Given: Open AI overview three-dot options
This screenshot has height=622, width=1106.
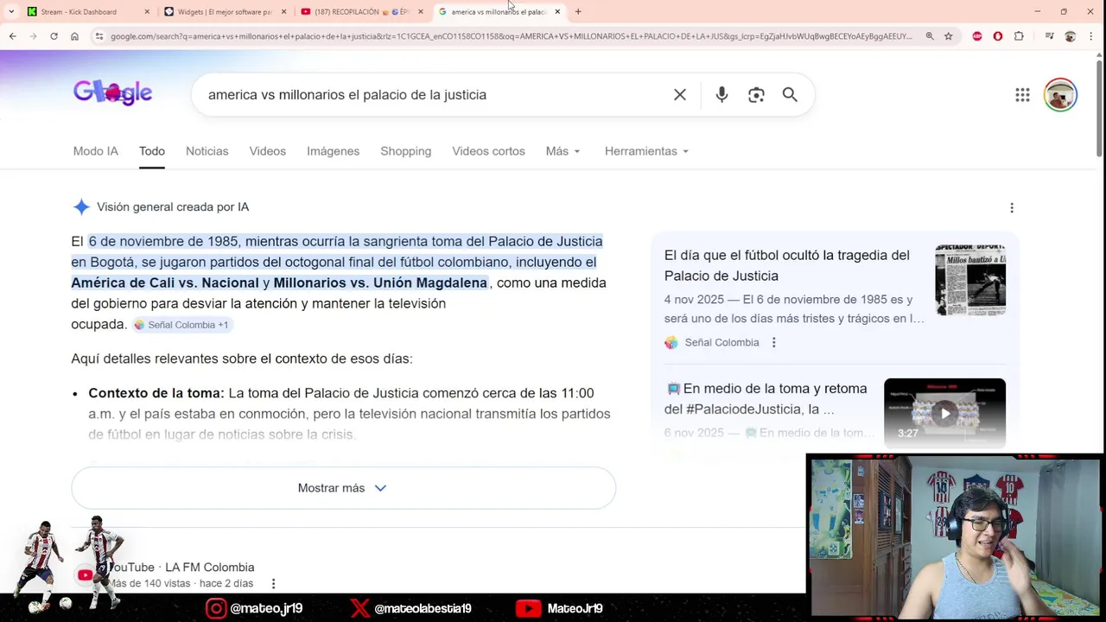Looking at the screenshot, I should point(1012,207).
